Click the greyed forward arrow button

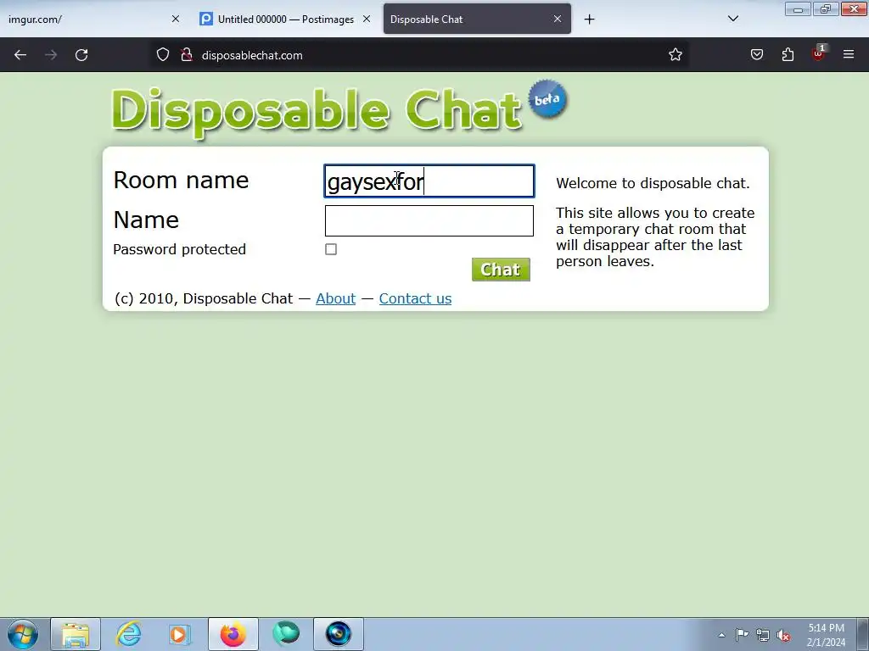(51, 55)
